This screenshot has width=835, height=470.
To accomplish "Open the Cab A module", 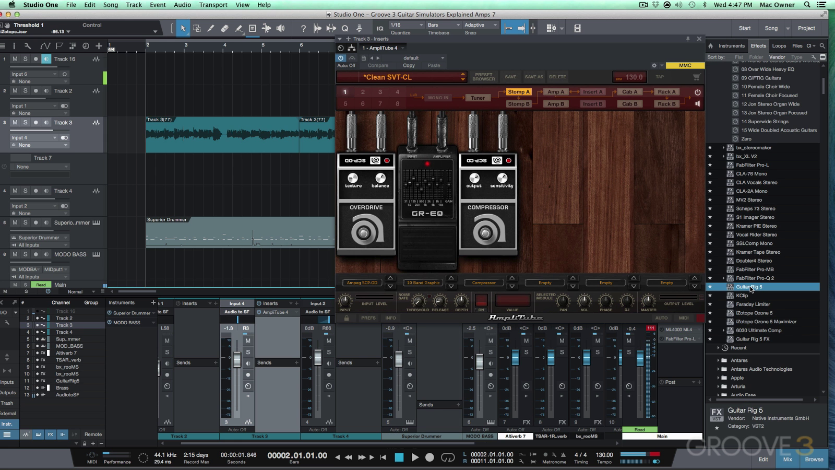I will (x=629, y=92).
